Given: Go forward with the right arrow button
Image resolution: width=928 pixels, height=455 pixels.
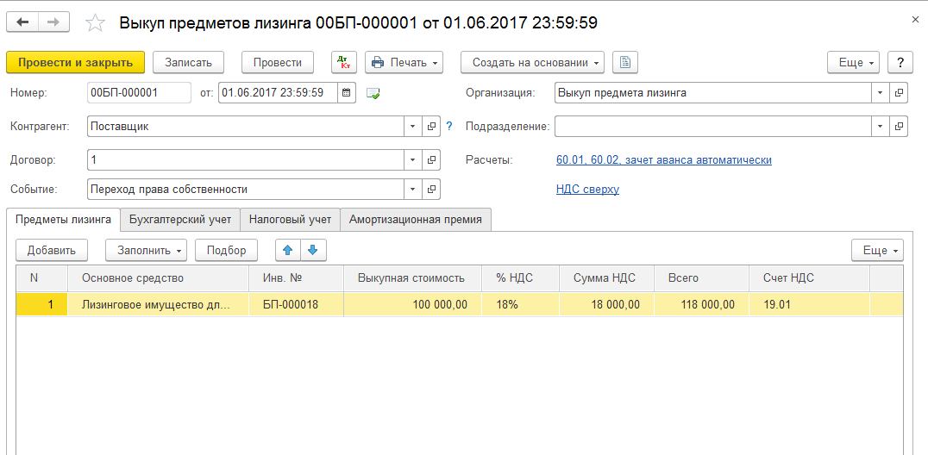Looking at the screenshot, I should pos(53,22).
